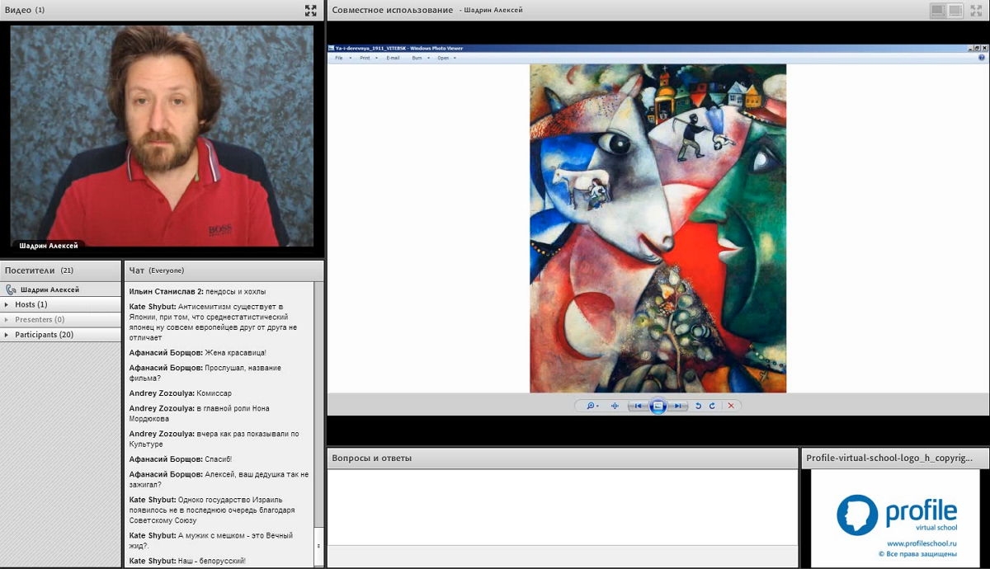Select Шадрин Алексей in attendee list
The height and width of the screenshot is (569, 990).
coord(61,289)
